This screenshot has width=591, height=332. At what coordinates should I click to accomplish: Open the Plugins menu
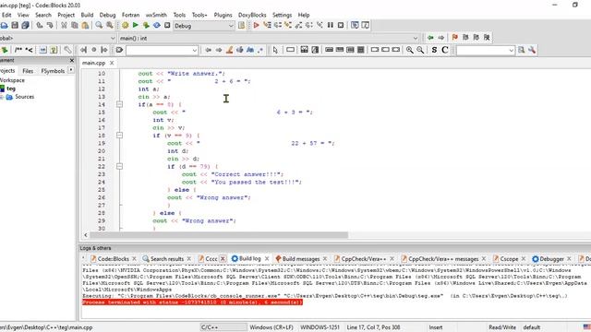coord(223,15)
